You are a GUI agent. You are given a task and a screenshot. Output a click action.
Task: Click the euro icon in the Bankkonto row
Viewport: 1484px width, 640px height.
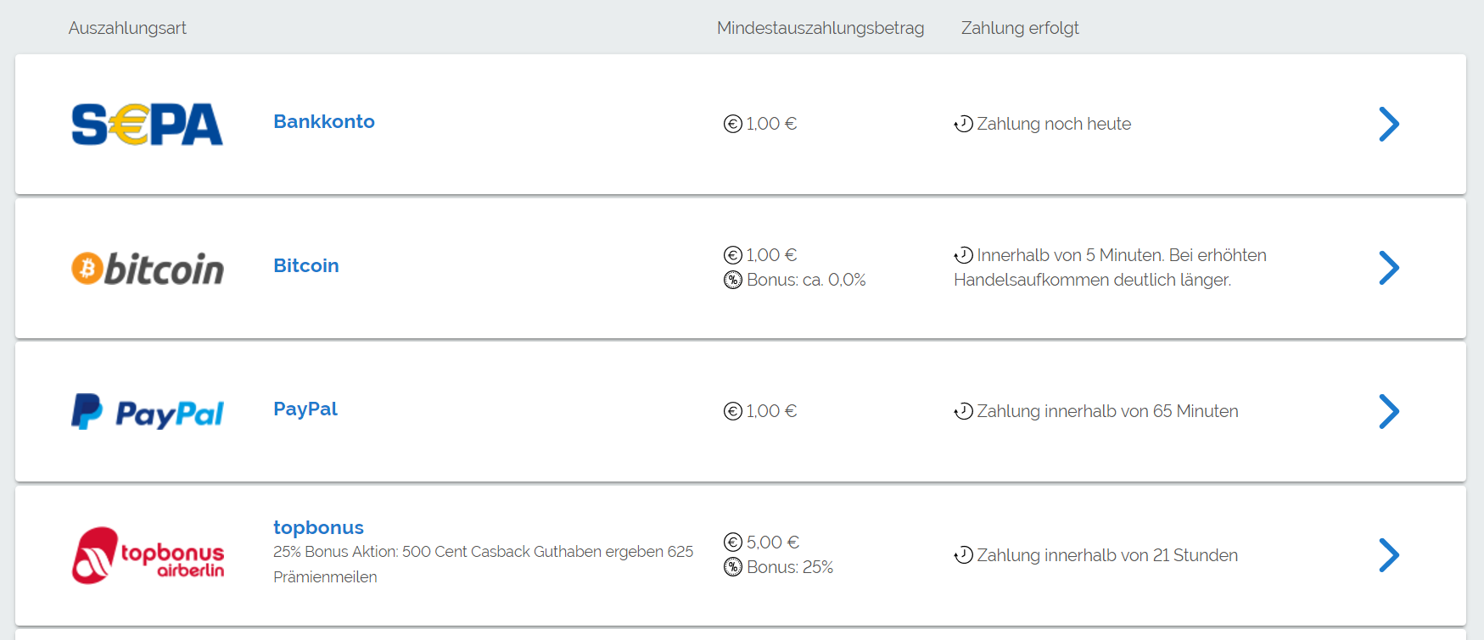pyautogui.click(x=733, y=124)
